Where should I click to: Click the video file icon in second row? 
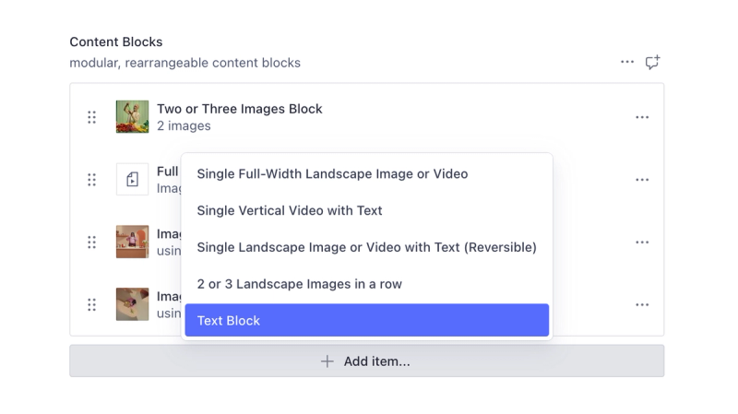point(132,180)
